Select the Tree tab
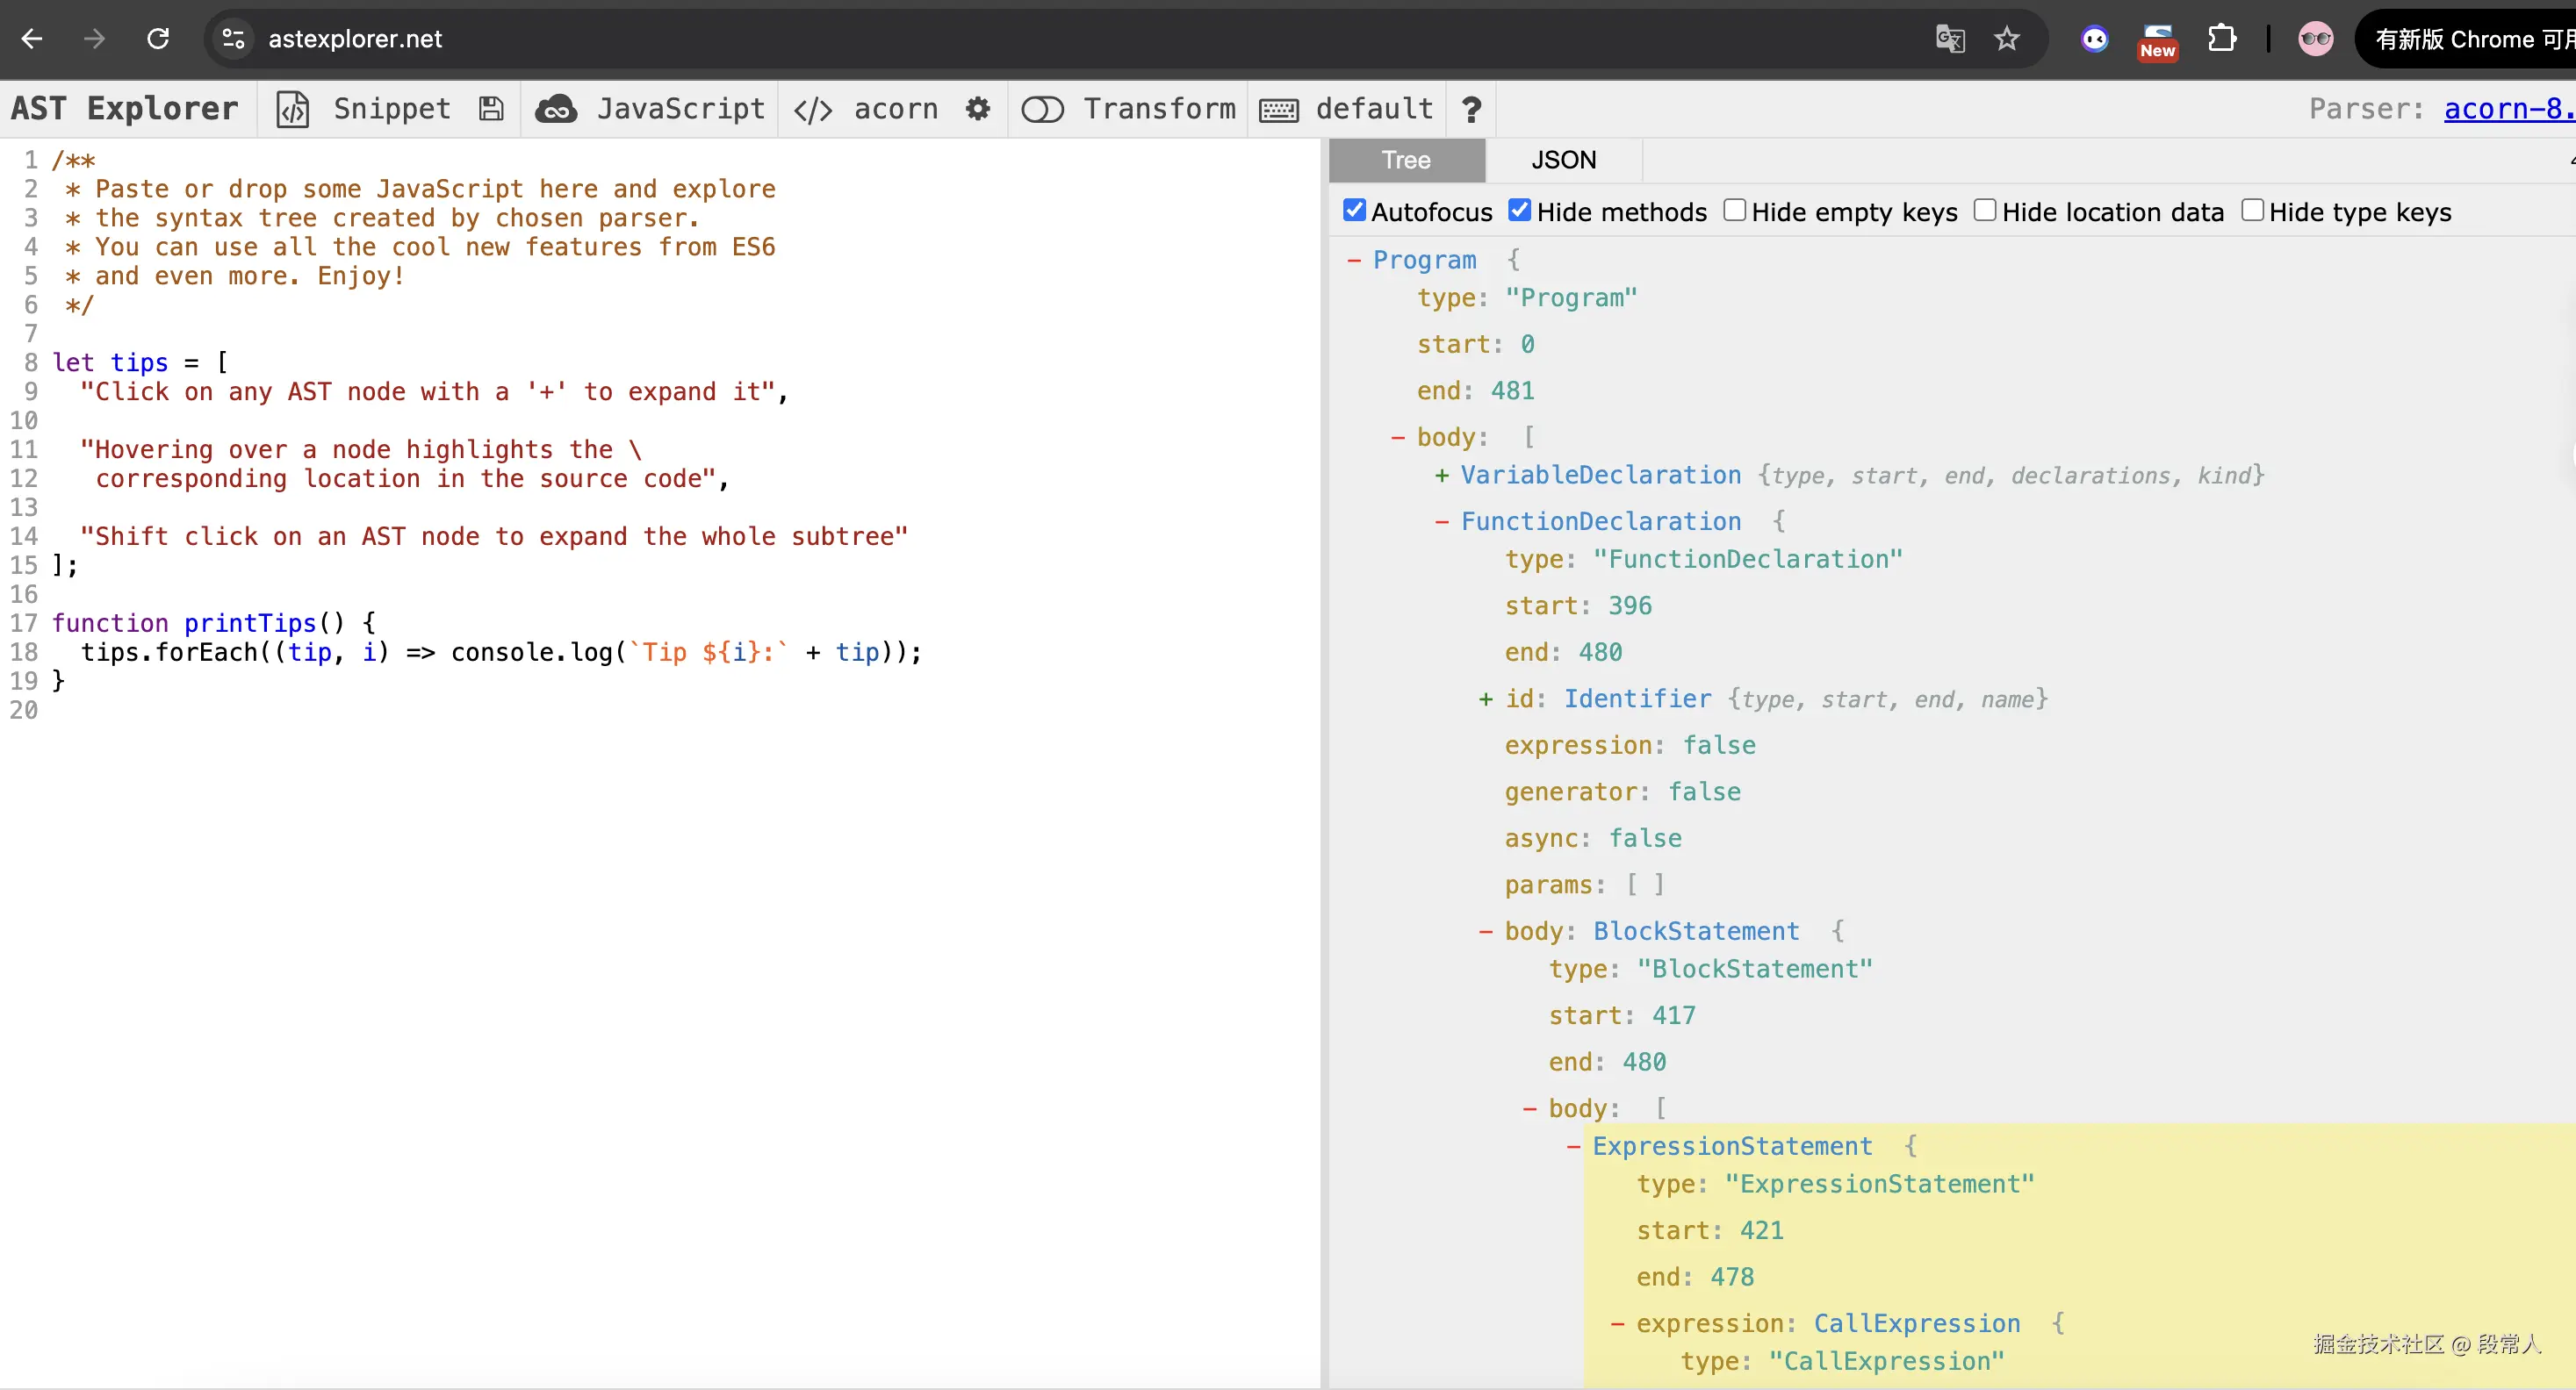2576x1390 pixels. pos(1406,160)
